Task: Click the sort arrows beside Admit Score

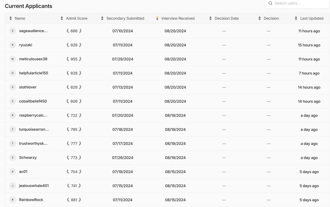Action: 62,18
